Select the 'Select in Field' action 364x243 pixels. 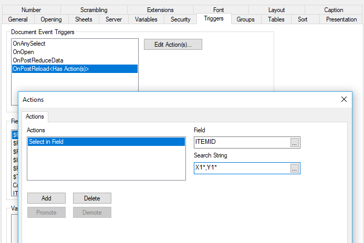(x=106, y=142)
